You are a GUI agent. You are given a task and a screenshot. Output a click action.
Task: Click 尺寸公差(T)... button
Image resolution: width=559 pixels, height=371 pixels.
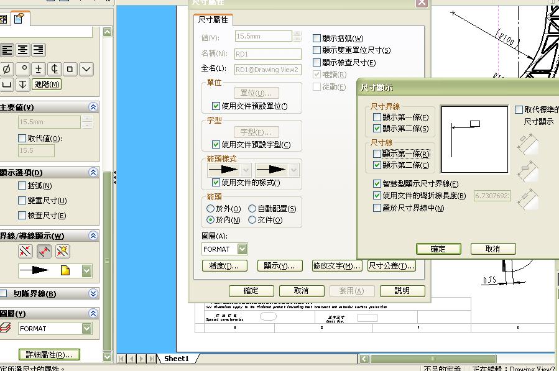coord(392,266)
